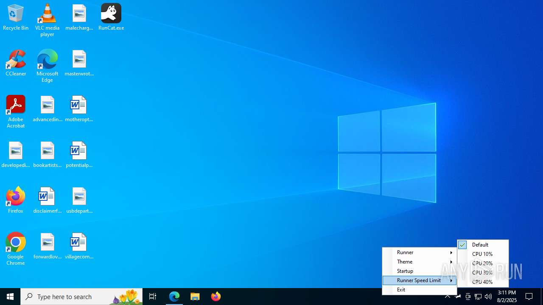
Task: Select the checked Default speed limit option
Action: pyautogui.click(x=483, y=245)
